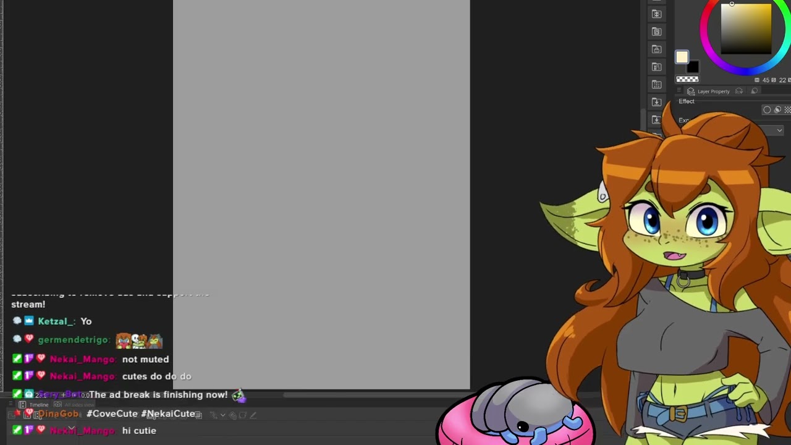Switch to the Layer Property tab
791x445 pixels.
[708, 91]
